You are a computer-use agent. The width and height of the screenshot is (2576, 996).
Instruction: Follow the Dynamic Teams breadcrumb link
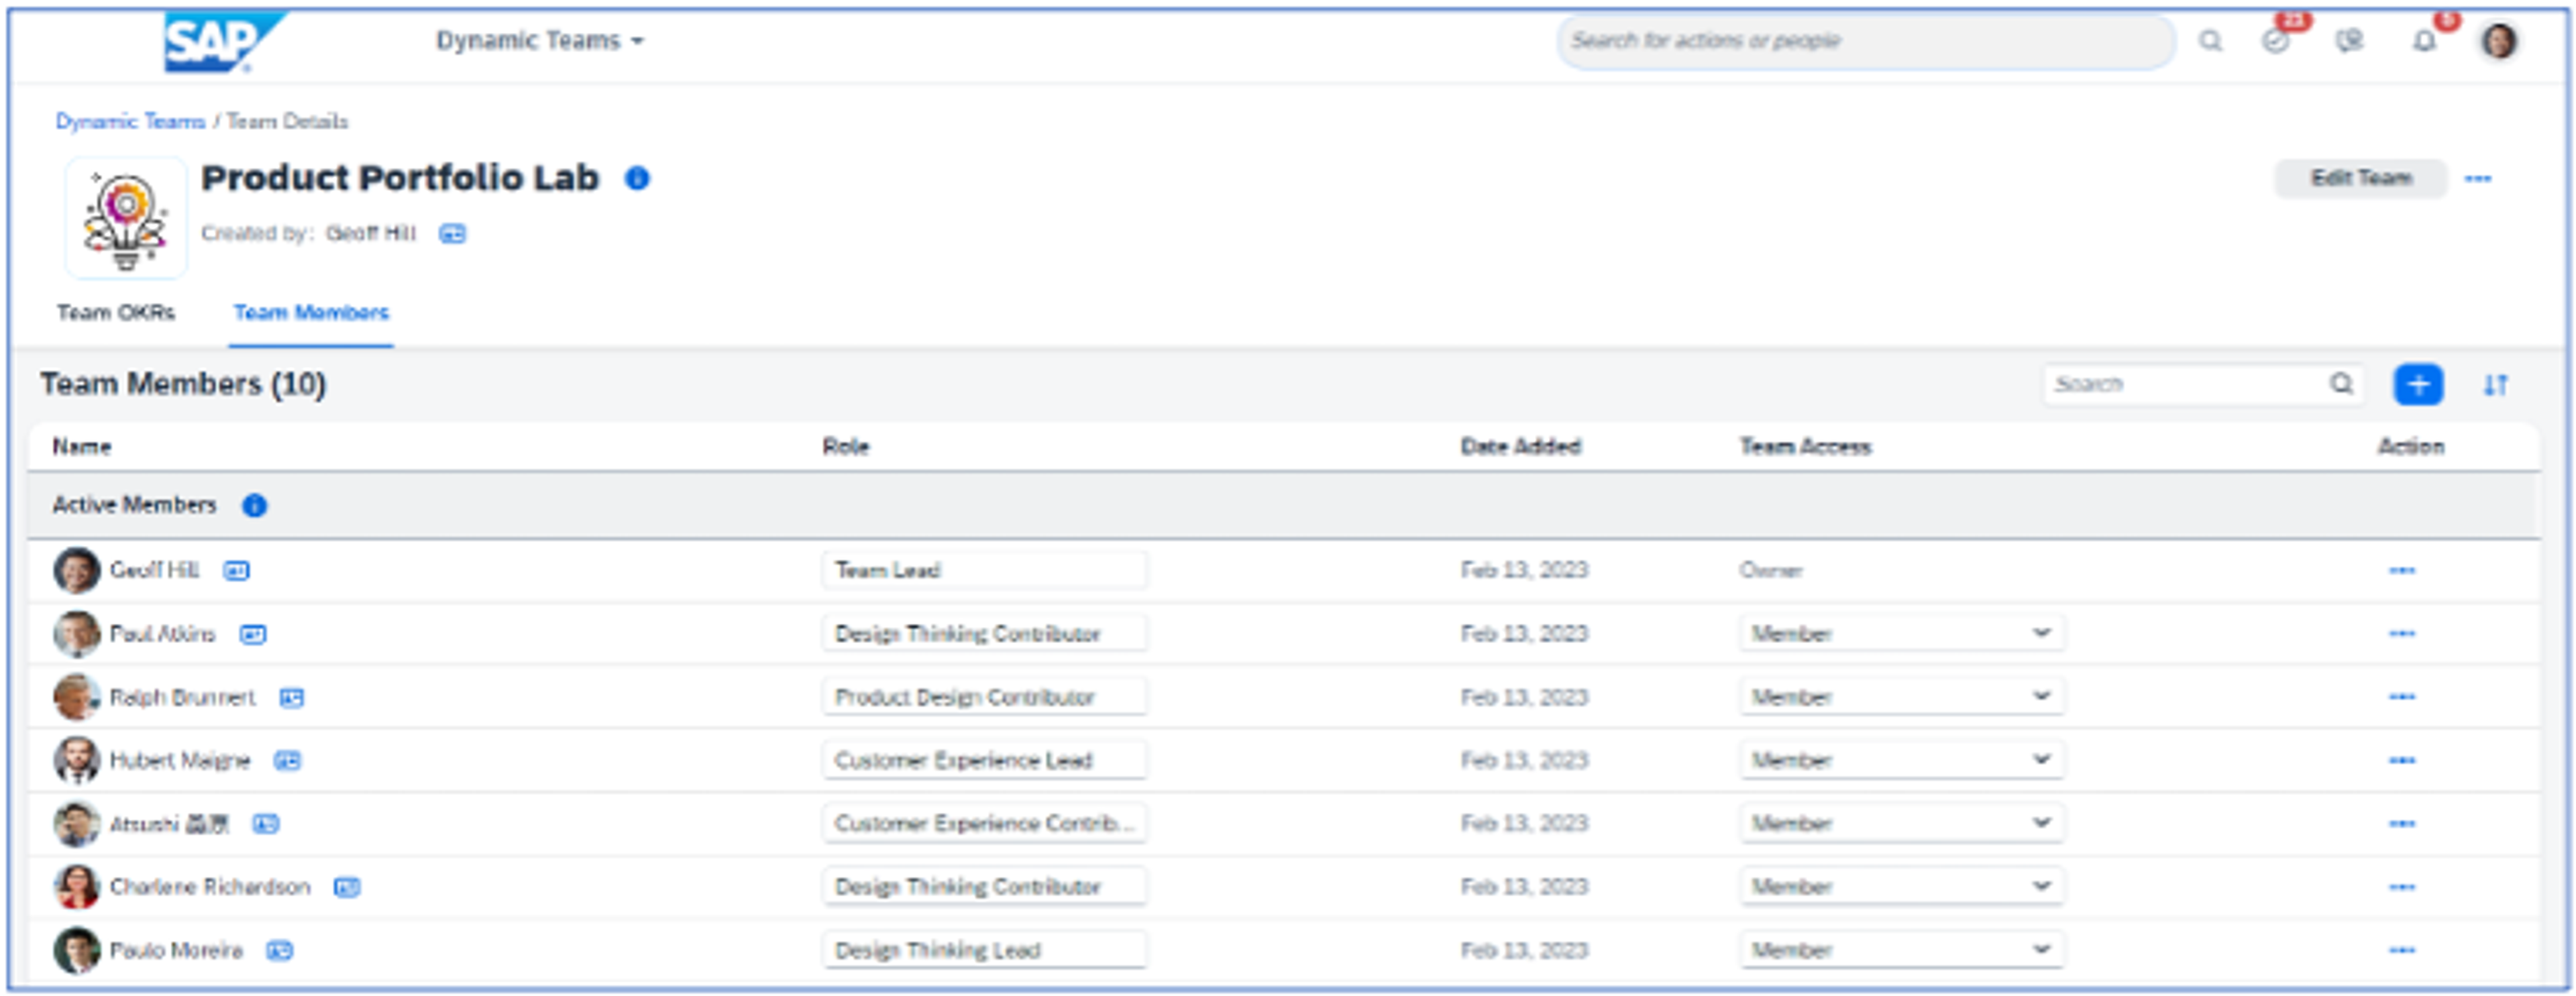point(131,121)
